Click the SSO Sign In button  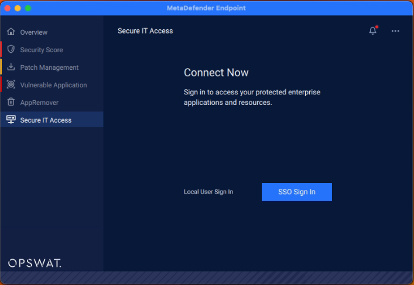(297, 192)
